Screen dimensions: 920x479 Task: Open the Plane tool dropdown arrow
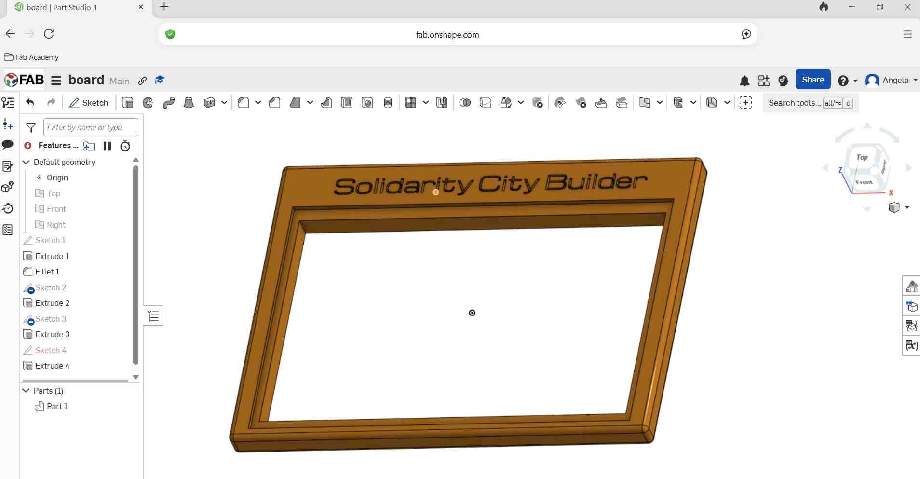tap(660, 103)
